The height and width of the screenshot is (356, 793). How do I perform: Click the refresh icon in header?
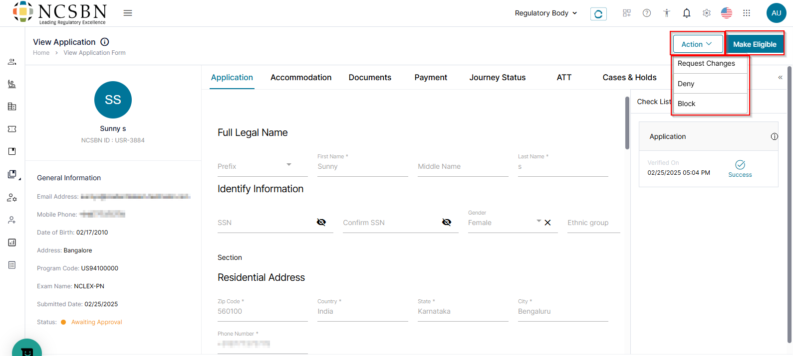point(598,14)
